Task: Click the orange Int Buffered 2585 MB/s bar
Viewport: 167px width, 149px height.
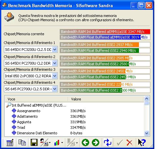Action: tap(105, 58)
